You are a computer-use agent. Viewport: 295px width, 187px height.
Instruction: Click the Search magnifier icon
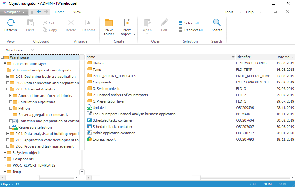click(217, 23)
